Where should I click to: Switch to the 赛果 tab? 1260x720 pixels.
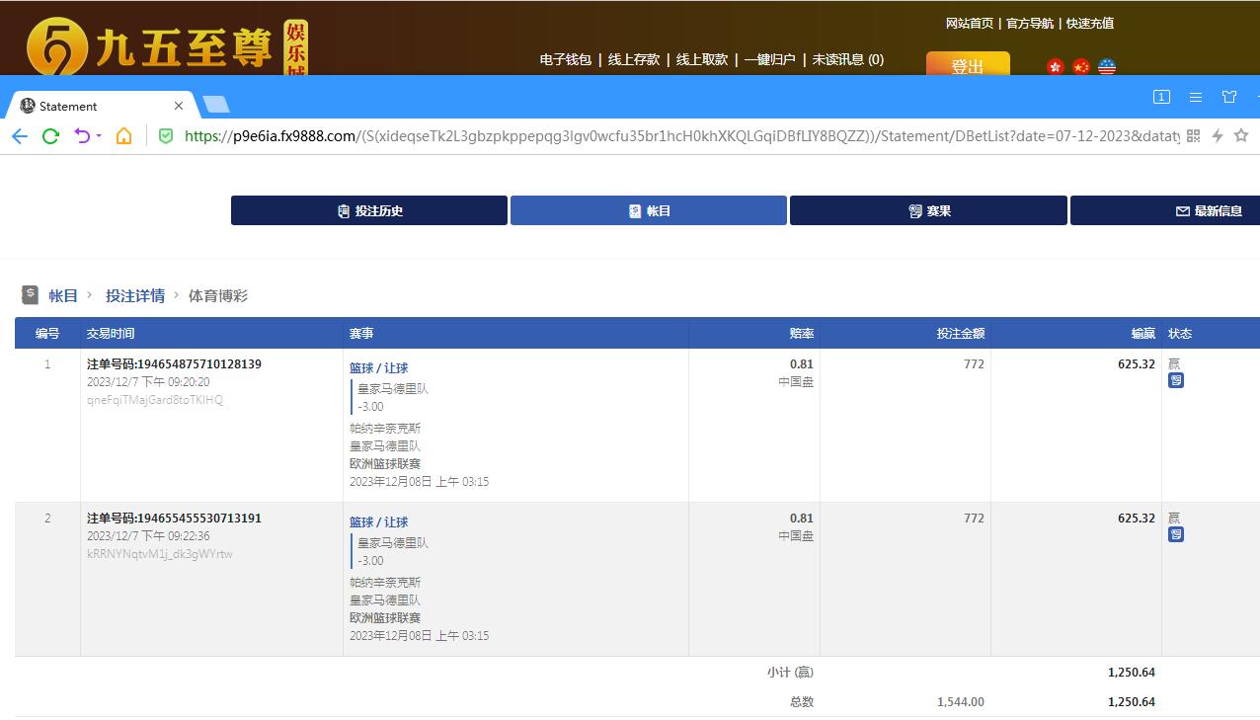928,210
